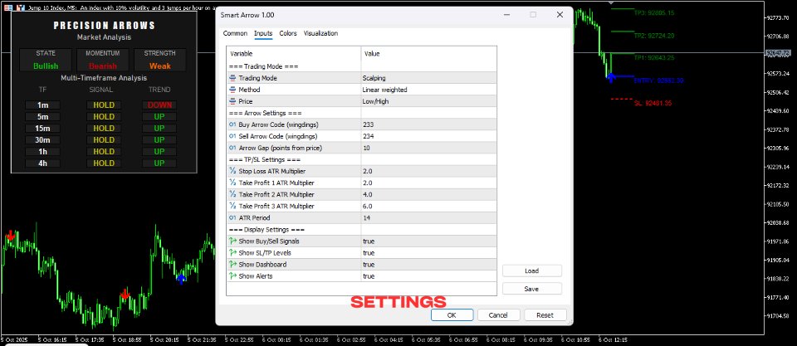Click the Save button
Screen dimensions: 797x346
531,289
